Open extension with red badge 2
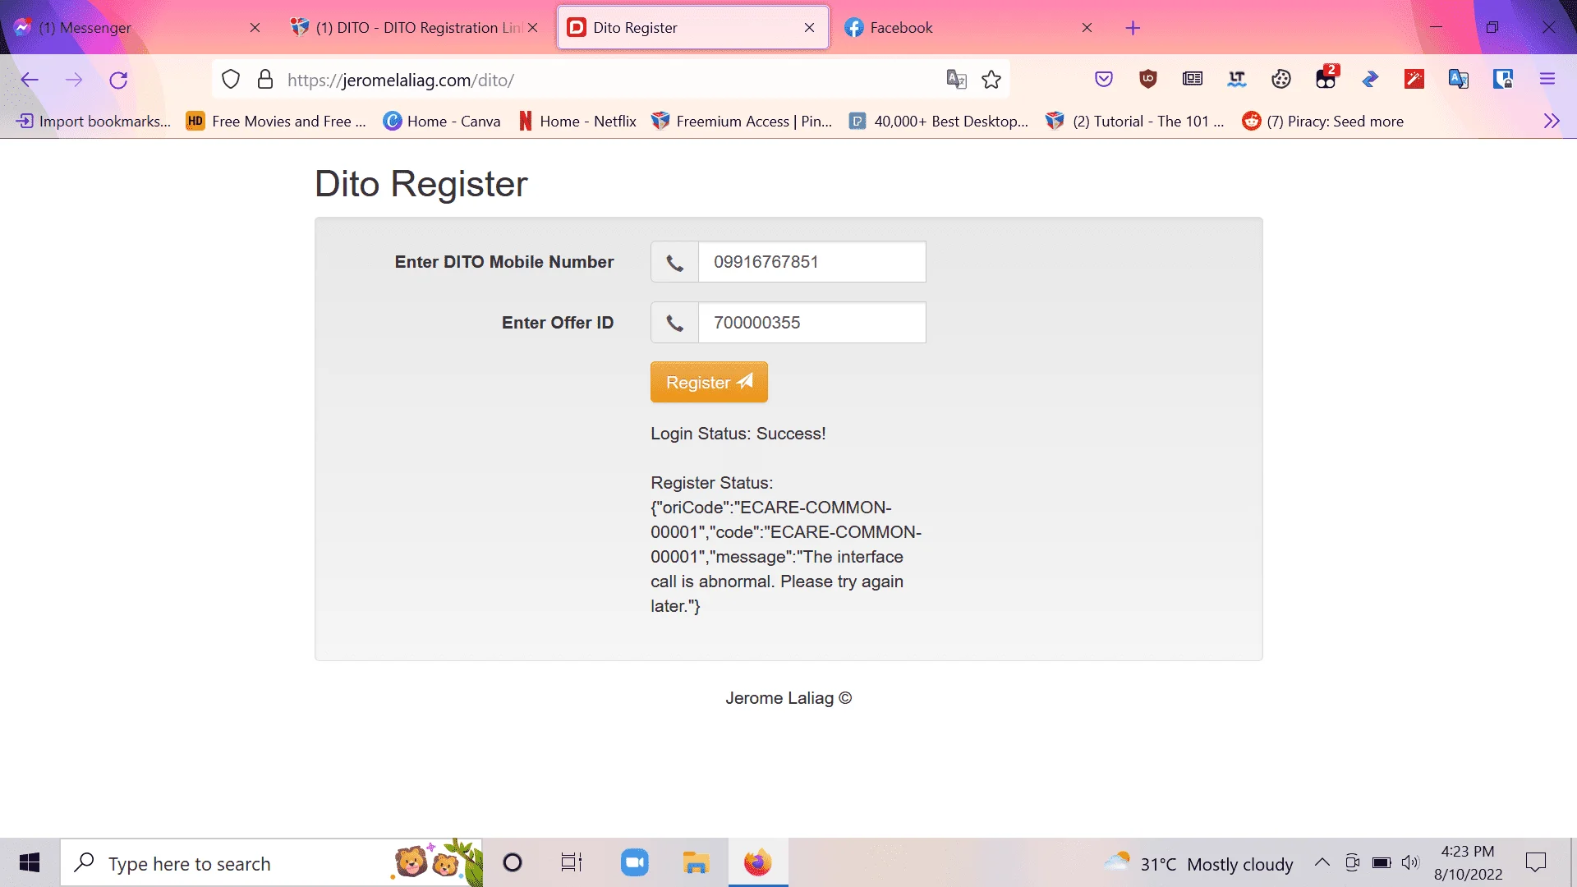Viewport: 1577px width, 887px height. 1326,77
